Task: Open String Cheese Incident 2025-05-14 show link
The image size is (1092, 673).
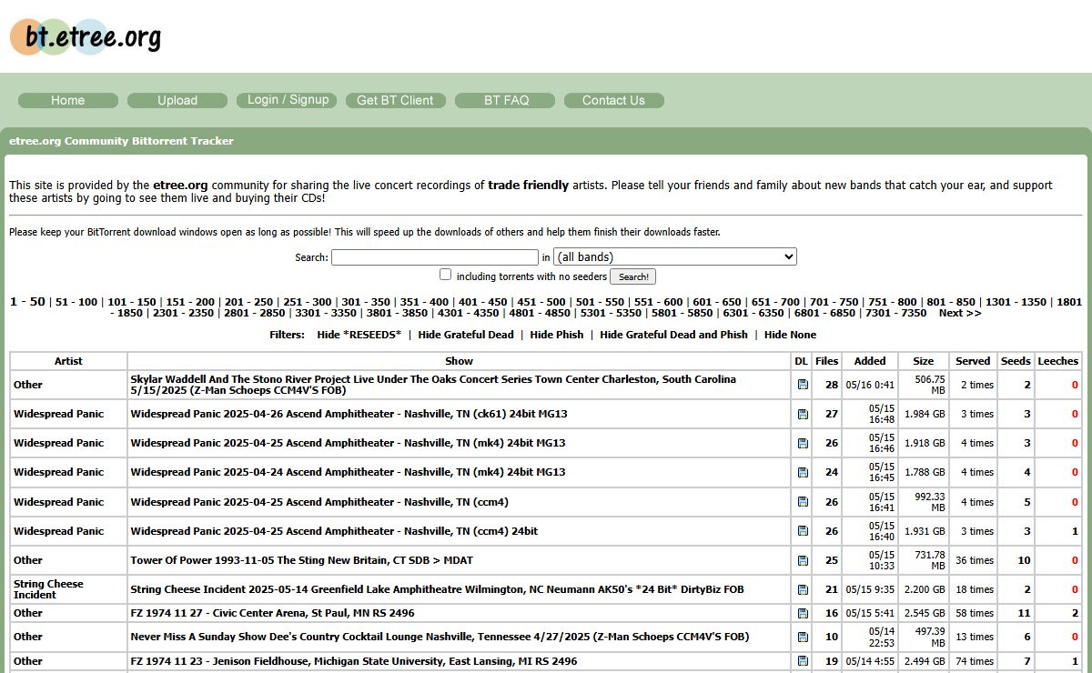Action: click(x=437, y=589)
